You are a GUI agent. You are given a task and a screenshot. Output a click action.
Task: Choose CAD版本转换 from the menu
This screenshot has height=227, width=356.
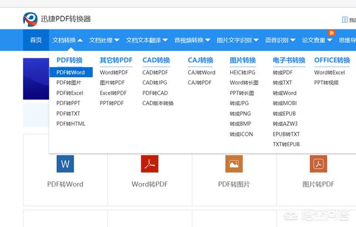point(158,103)
